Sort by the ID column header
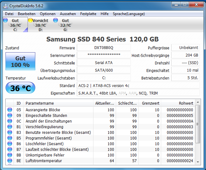This screenshot has height=170, width=206. pos(18,103)
